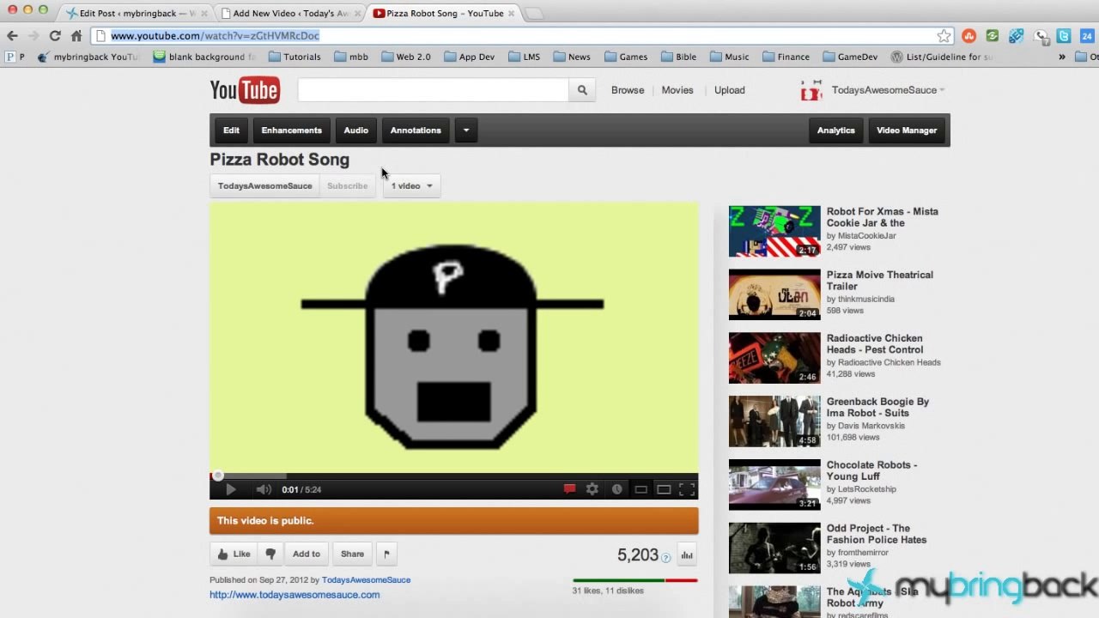Open Chocolate Robots - Young Luff title
This screenshot has height=618, width=1099.
point(871,471)
